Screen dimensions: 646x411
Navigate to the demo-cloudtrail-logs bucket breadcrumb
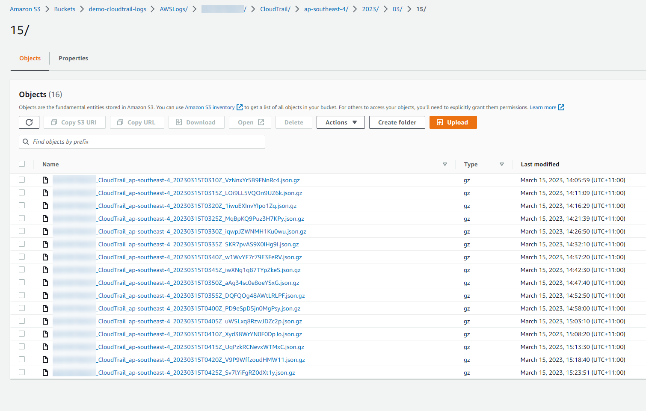(x=118, y=9)
